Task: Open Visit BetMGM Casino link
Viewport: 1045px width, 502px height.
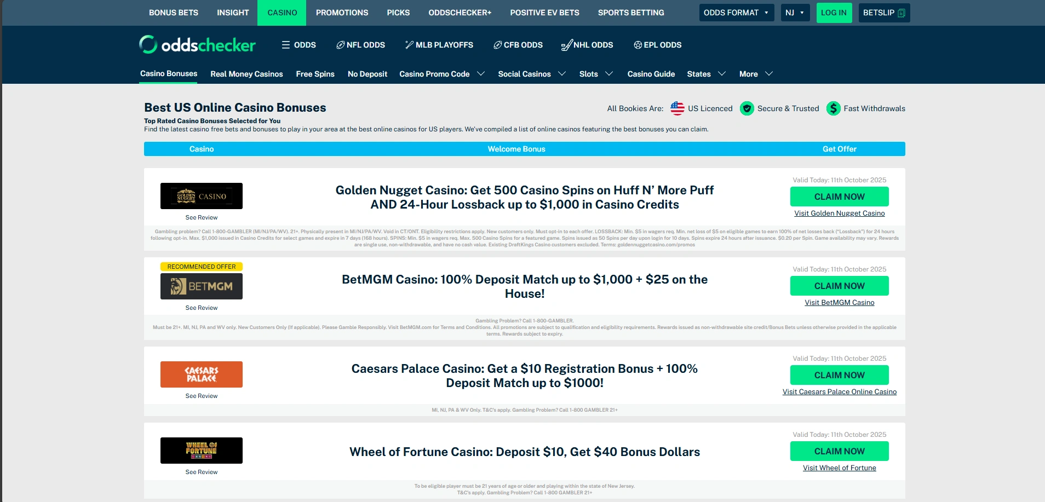Action: pos(839,303)
